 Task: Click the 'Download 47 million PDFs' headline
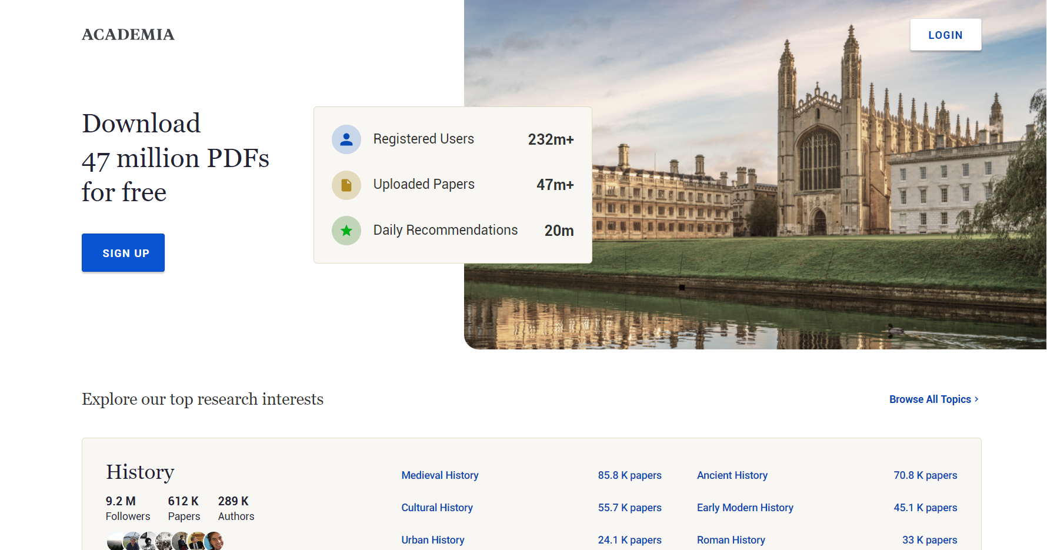point(175,158)
